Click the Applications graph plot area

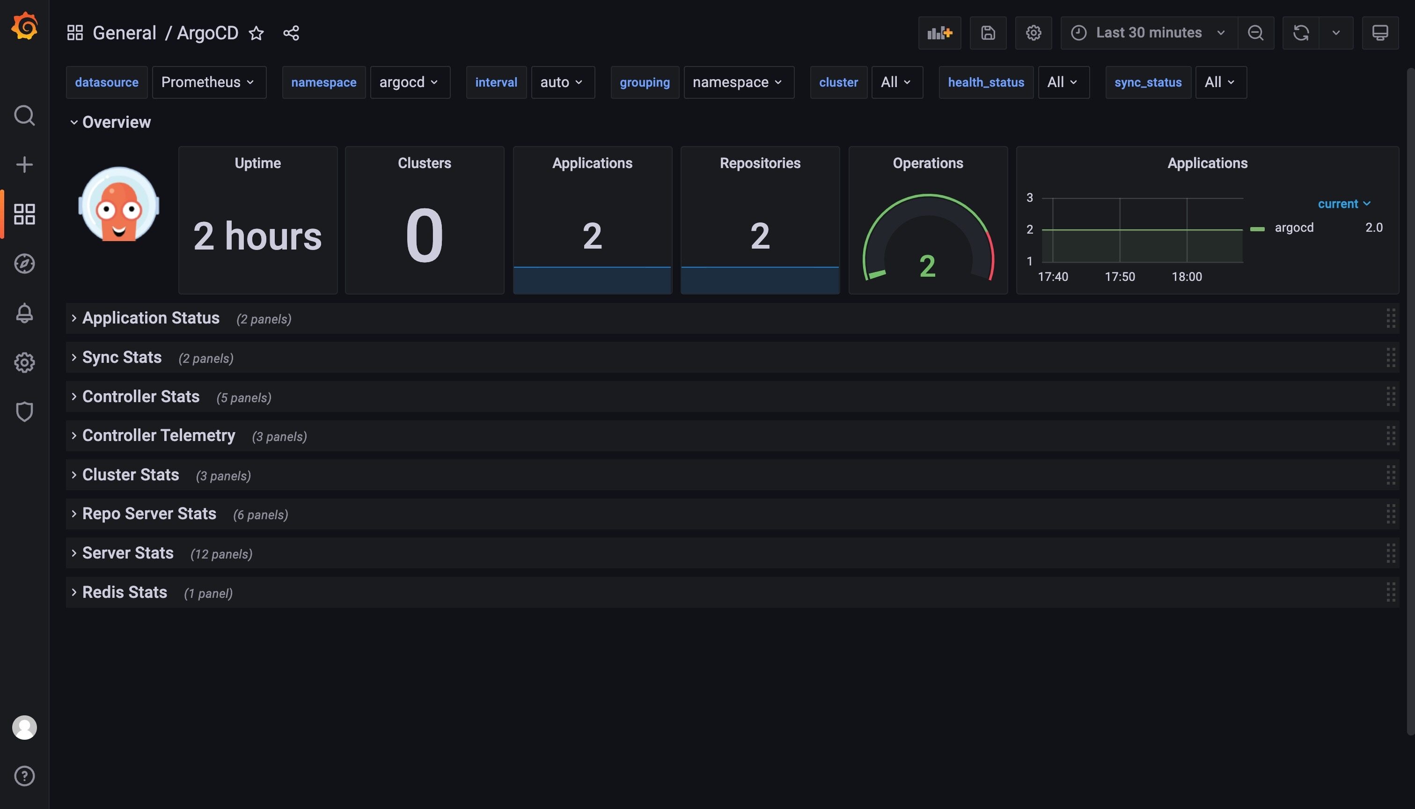coord(1142,230)
